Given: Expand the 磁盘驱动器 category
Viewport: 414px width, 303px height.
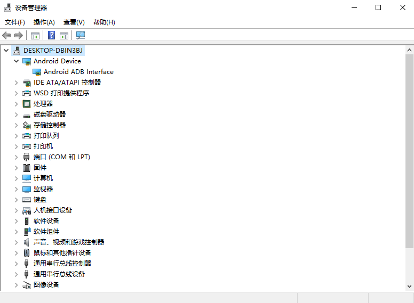Looking at the screenshot, I should [x=17, y=114].
